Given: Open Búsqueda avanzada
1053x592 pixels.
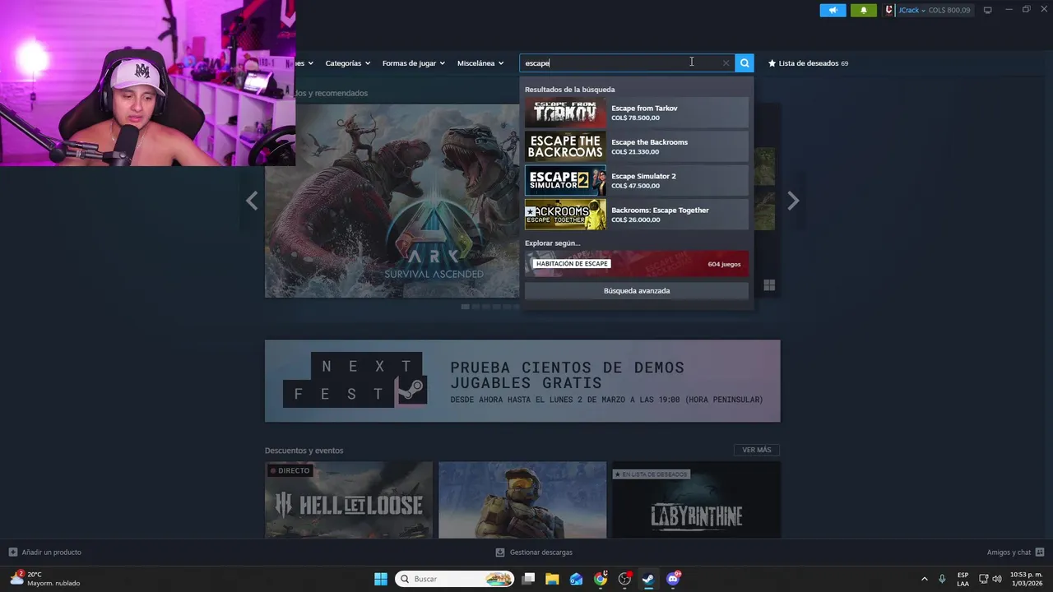Looking at the screenshot, I should point(637,291).
